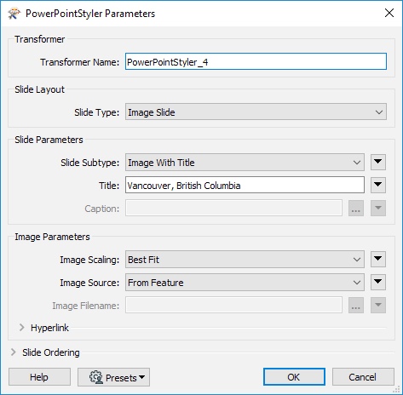Click the ellipsis button next to Caption
This screenshot has height=395, width=403.
click(x=356, y=209)
